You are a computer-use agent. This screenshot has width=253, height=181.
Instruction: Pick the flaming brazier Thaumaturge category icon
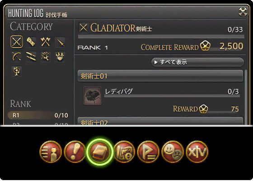coord(60,57)
